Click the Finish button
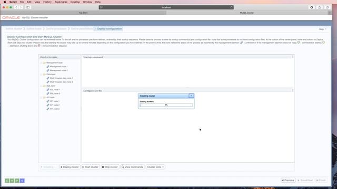 pyautogui.click(x=321, y=181)
